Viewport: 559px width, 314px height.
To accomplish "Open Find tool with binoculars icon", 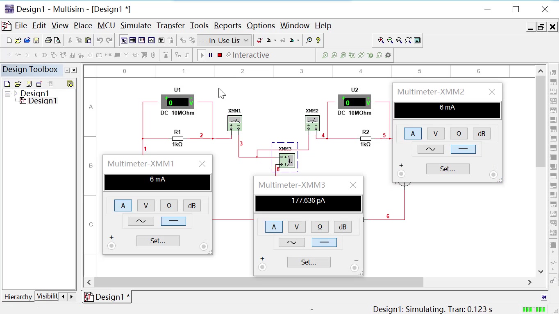I will point(309,40).
